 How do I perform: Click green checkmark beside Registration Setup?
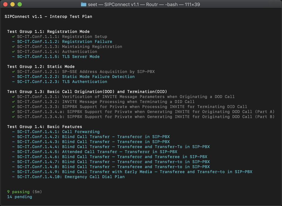pyautogui.click(x=13, y=36)
